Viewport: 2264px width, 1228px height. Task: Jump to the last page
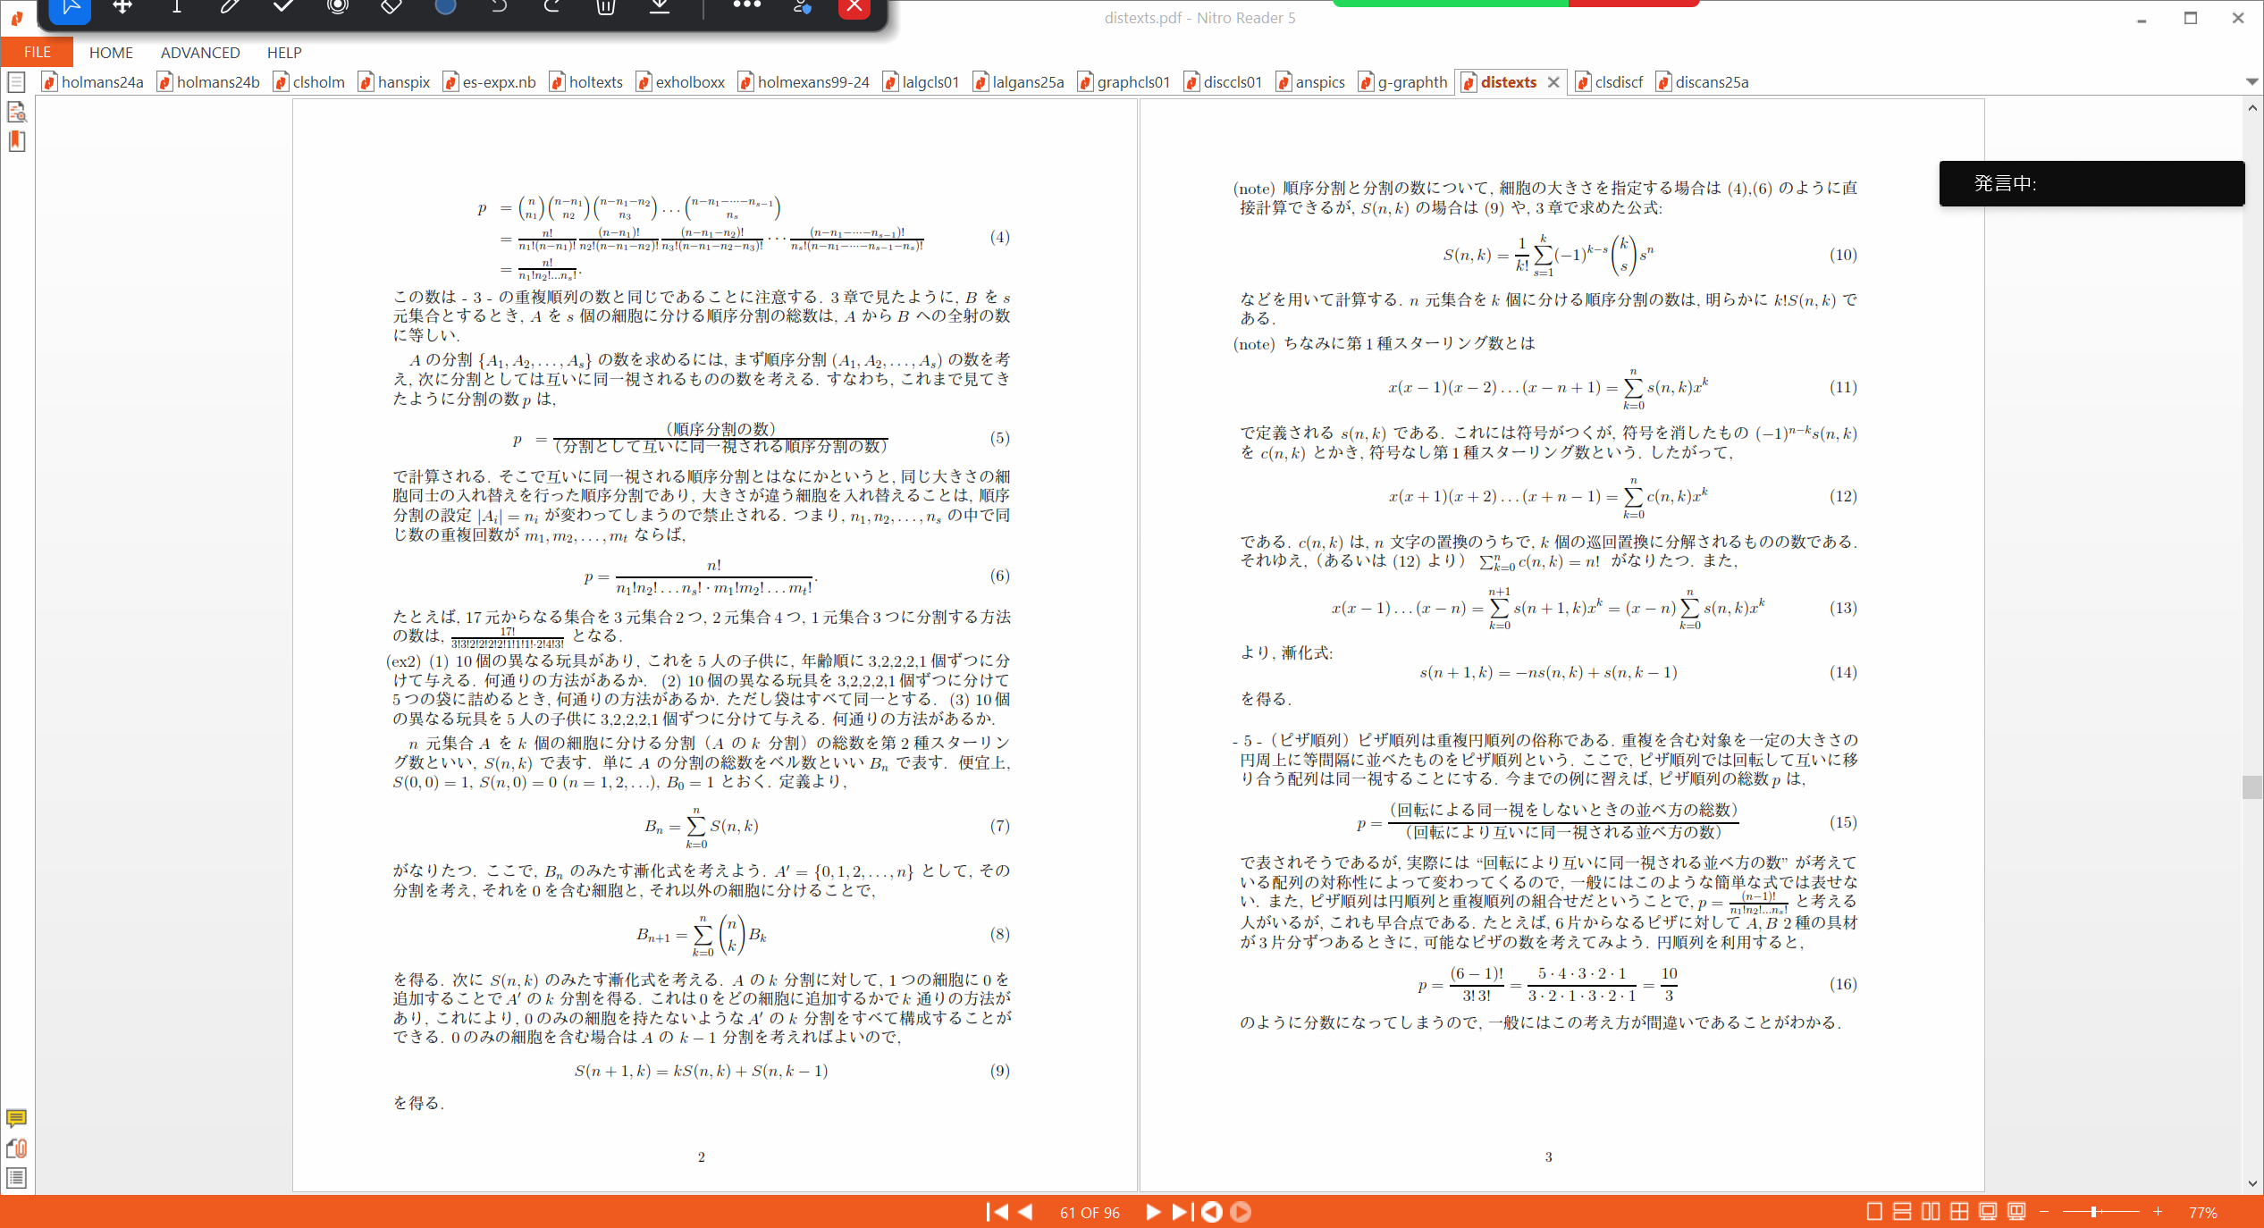point(1182,1212)
